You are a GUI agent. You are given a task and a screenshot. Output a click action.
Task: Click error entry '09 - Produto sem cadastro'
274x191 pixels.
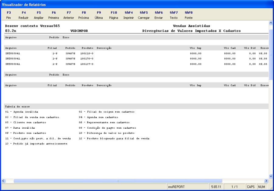(x=26, y=133)
